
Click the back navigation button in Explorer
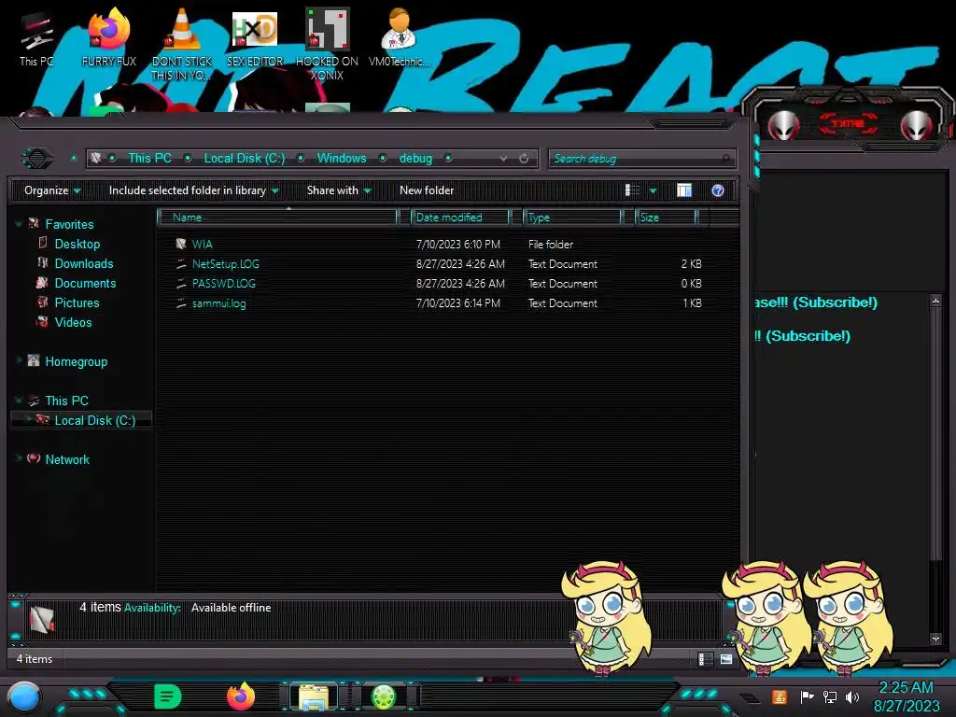(37, 159)
